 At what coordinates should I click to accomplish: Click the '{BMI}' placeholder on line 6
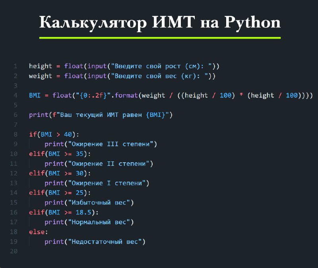[155, 115]
